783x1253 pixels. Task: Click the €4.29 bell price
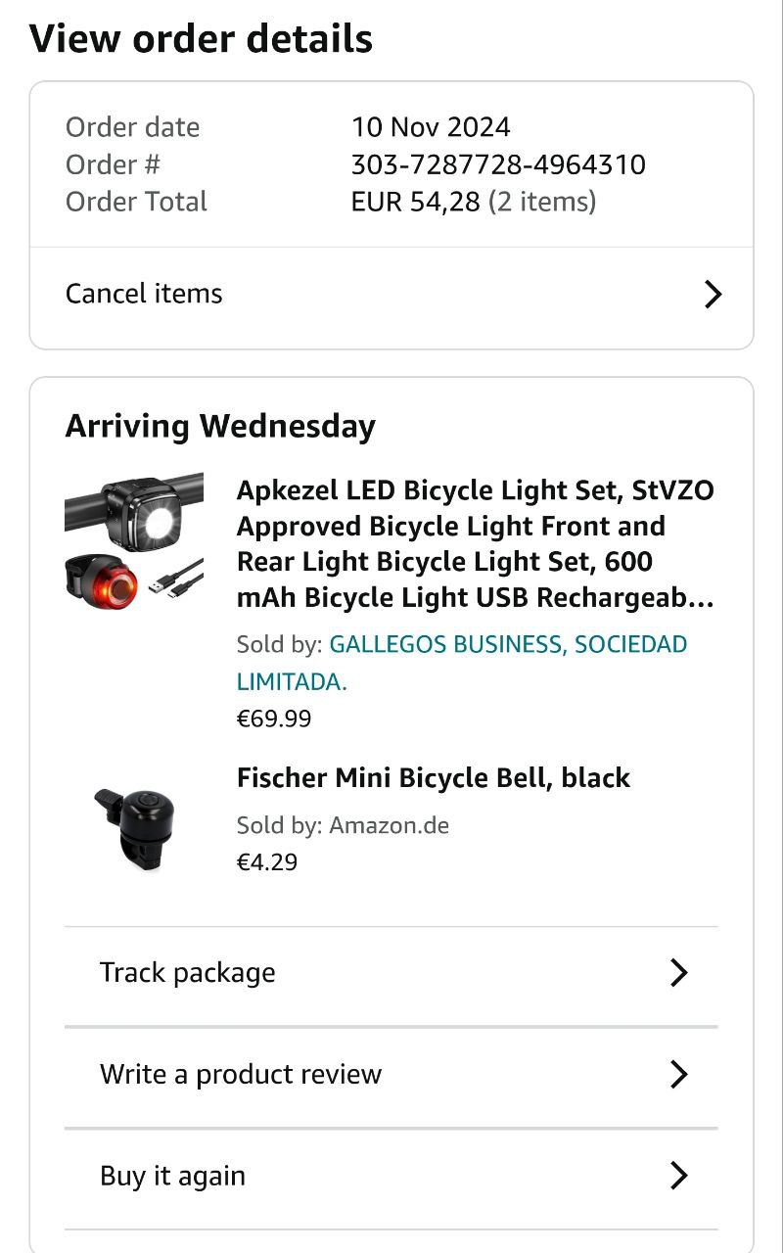tap(267, 862)
